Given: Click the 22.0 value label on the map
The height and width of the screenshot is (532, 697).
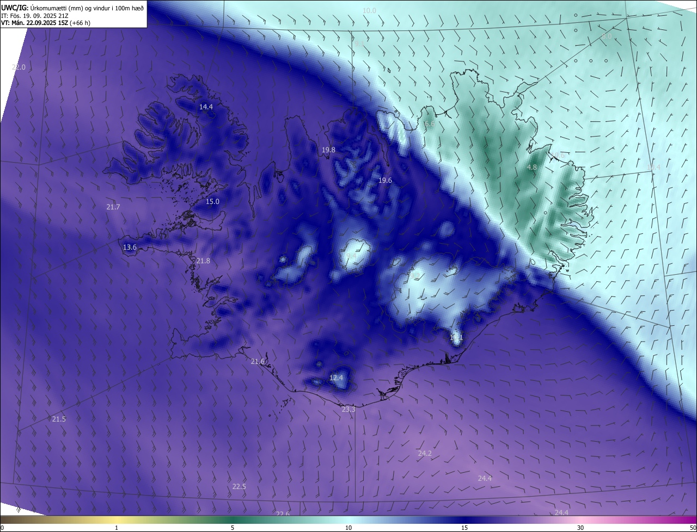Looking at the screenshot, I should (x=19, y=67).
